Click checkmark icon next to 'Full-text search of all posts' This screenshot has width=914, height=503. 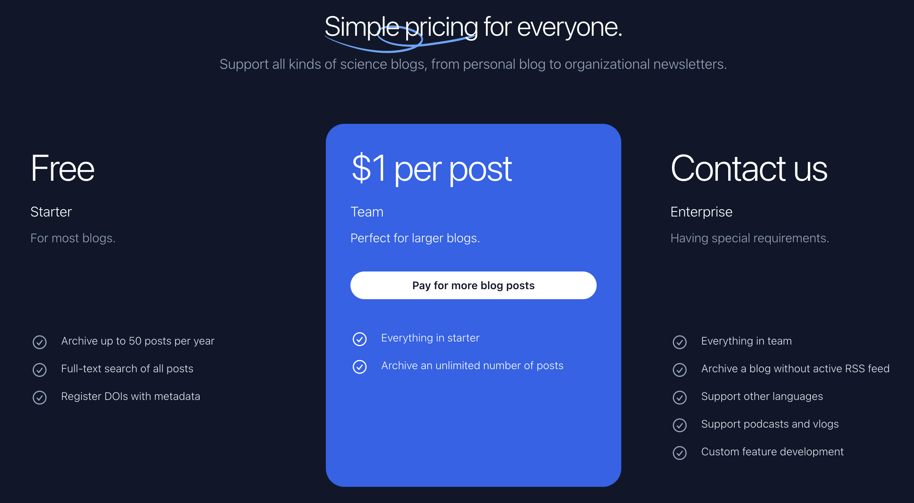tap(40, 370)
